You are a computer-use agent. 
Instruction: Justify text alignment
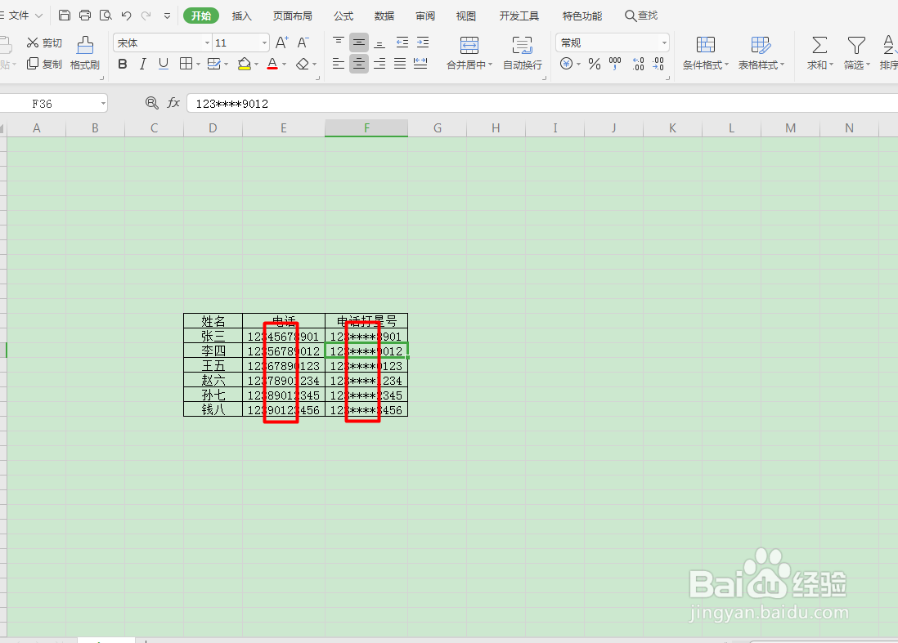pos(400,64)
